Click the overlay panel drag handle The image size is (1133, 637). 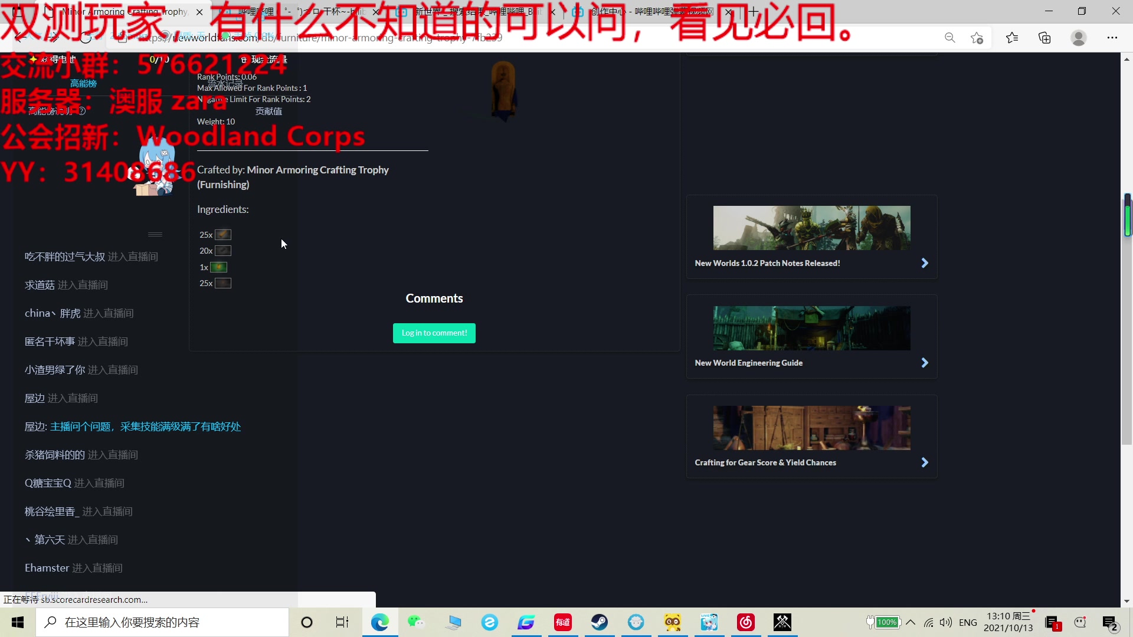pyautogui.click(x=155, y=234)
